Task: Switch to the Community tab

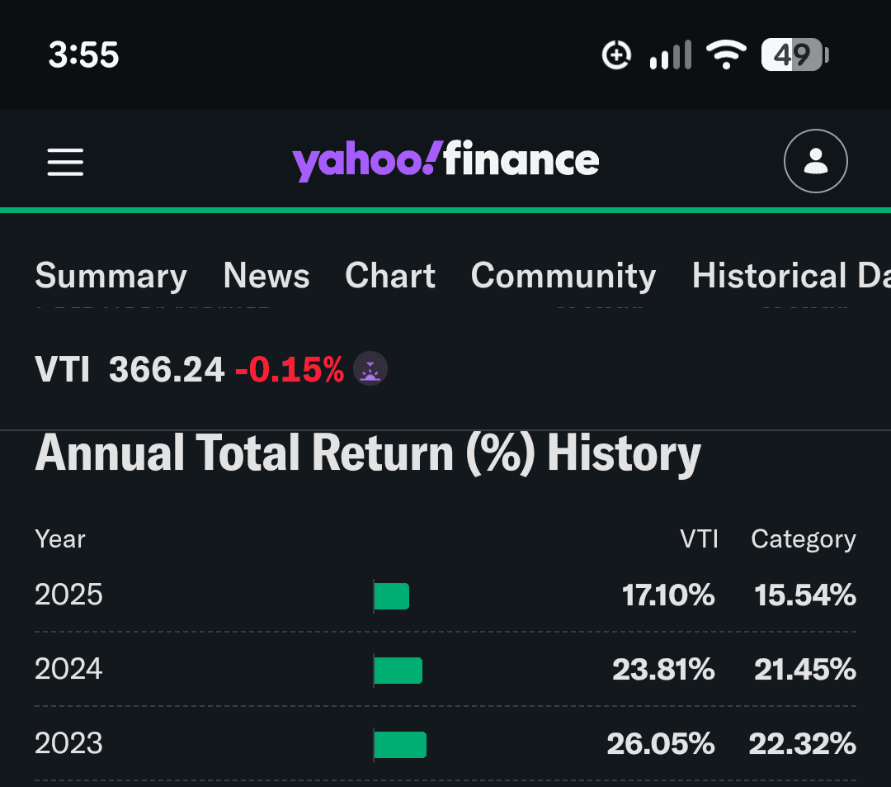Action: (x=563, y=276)
